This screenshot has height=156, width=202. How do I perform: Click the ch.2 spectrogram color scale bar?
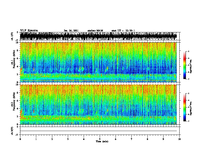184,107
